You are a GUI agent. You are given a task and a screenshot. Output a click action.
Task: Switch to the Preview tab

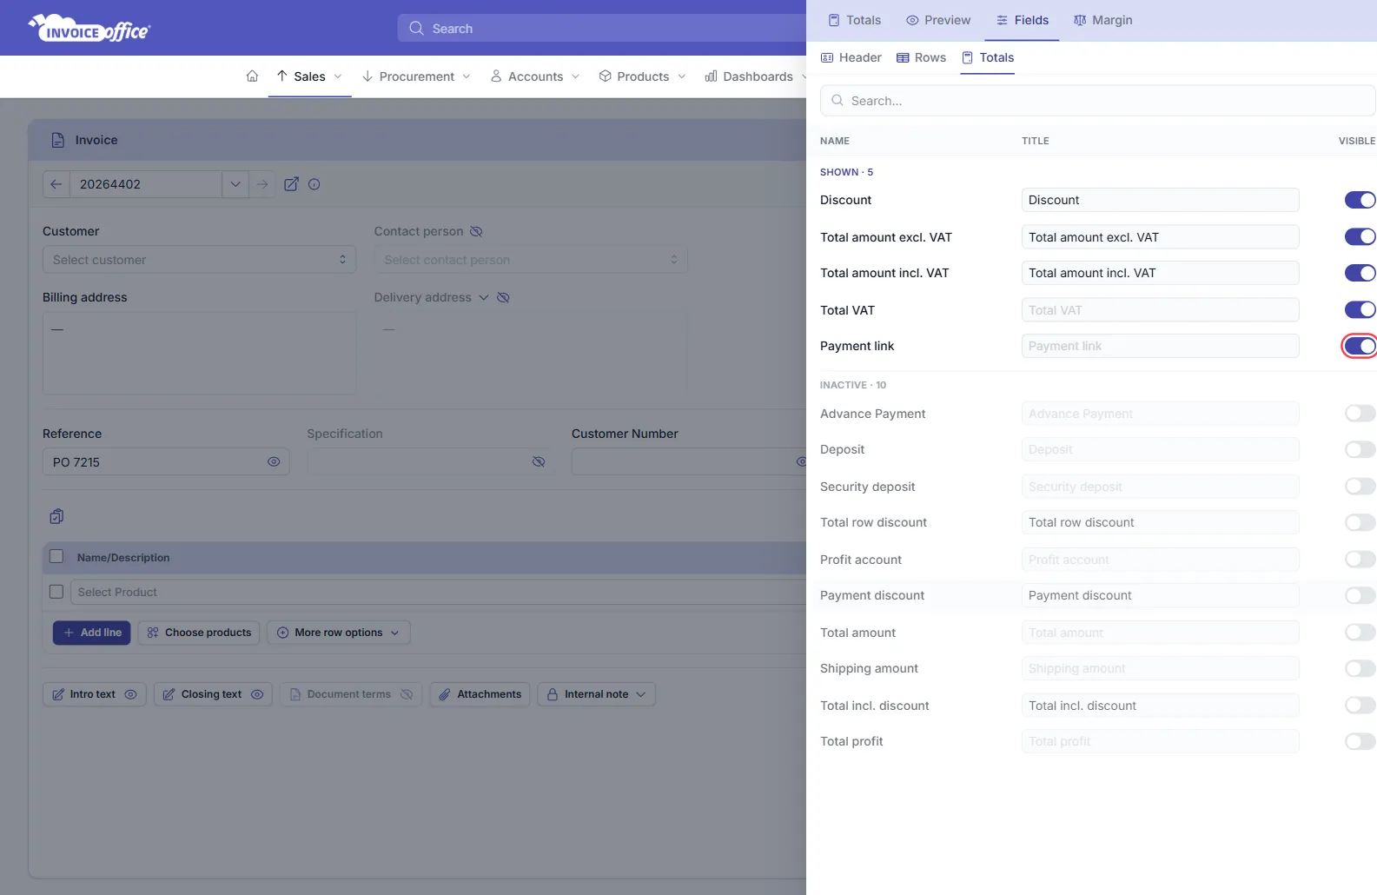tap(938, 20)
